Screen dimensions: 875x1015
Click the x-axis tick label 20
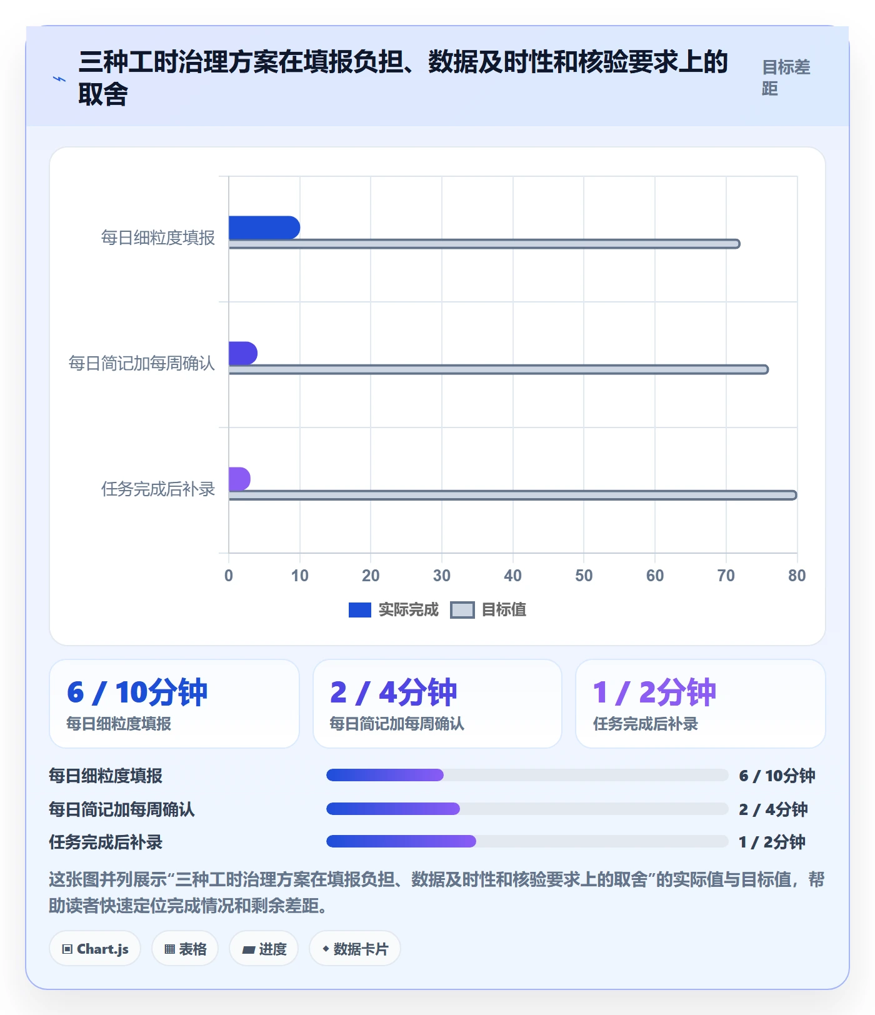point(371,576)
